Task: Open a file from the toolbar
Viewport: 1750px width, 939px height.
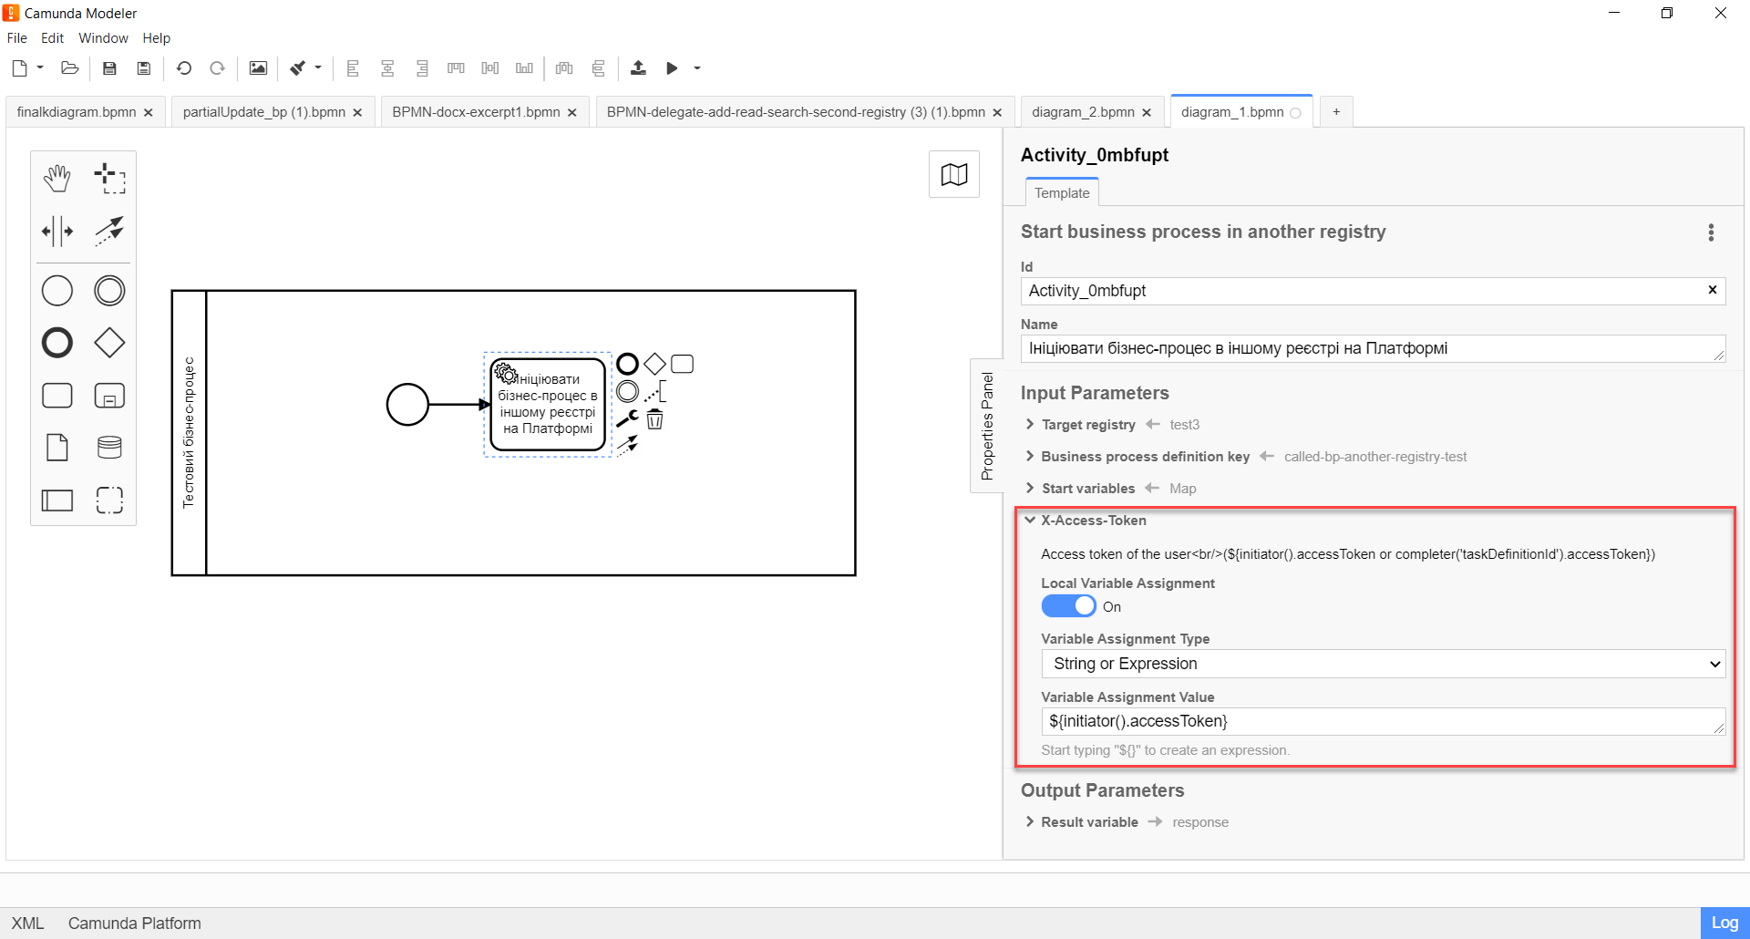Action: click(x=70, y=68)
